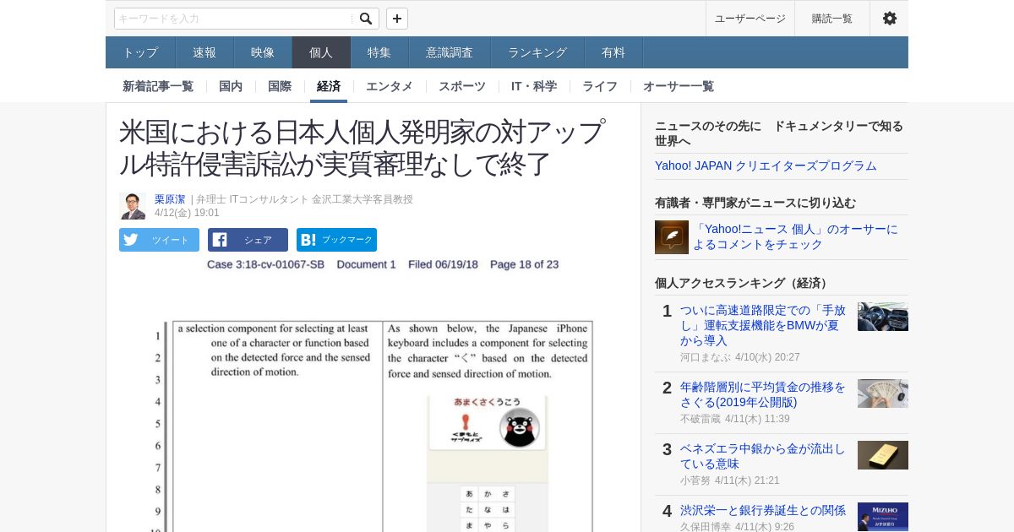Open the 意識調査 tab

tap(450, 52)
